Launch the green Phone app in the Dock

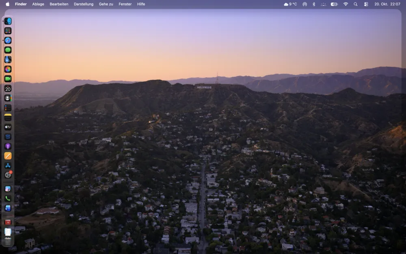tap(8, 199)
